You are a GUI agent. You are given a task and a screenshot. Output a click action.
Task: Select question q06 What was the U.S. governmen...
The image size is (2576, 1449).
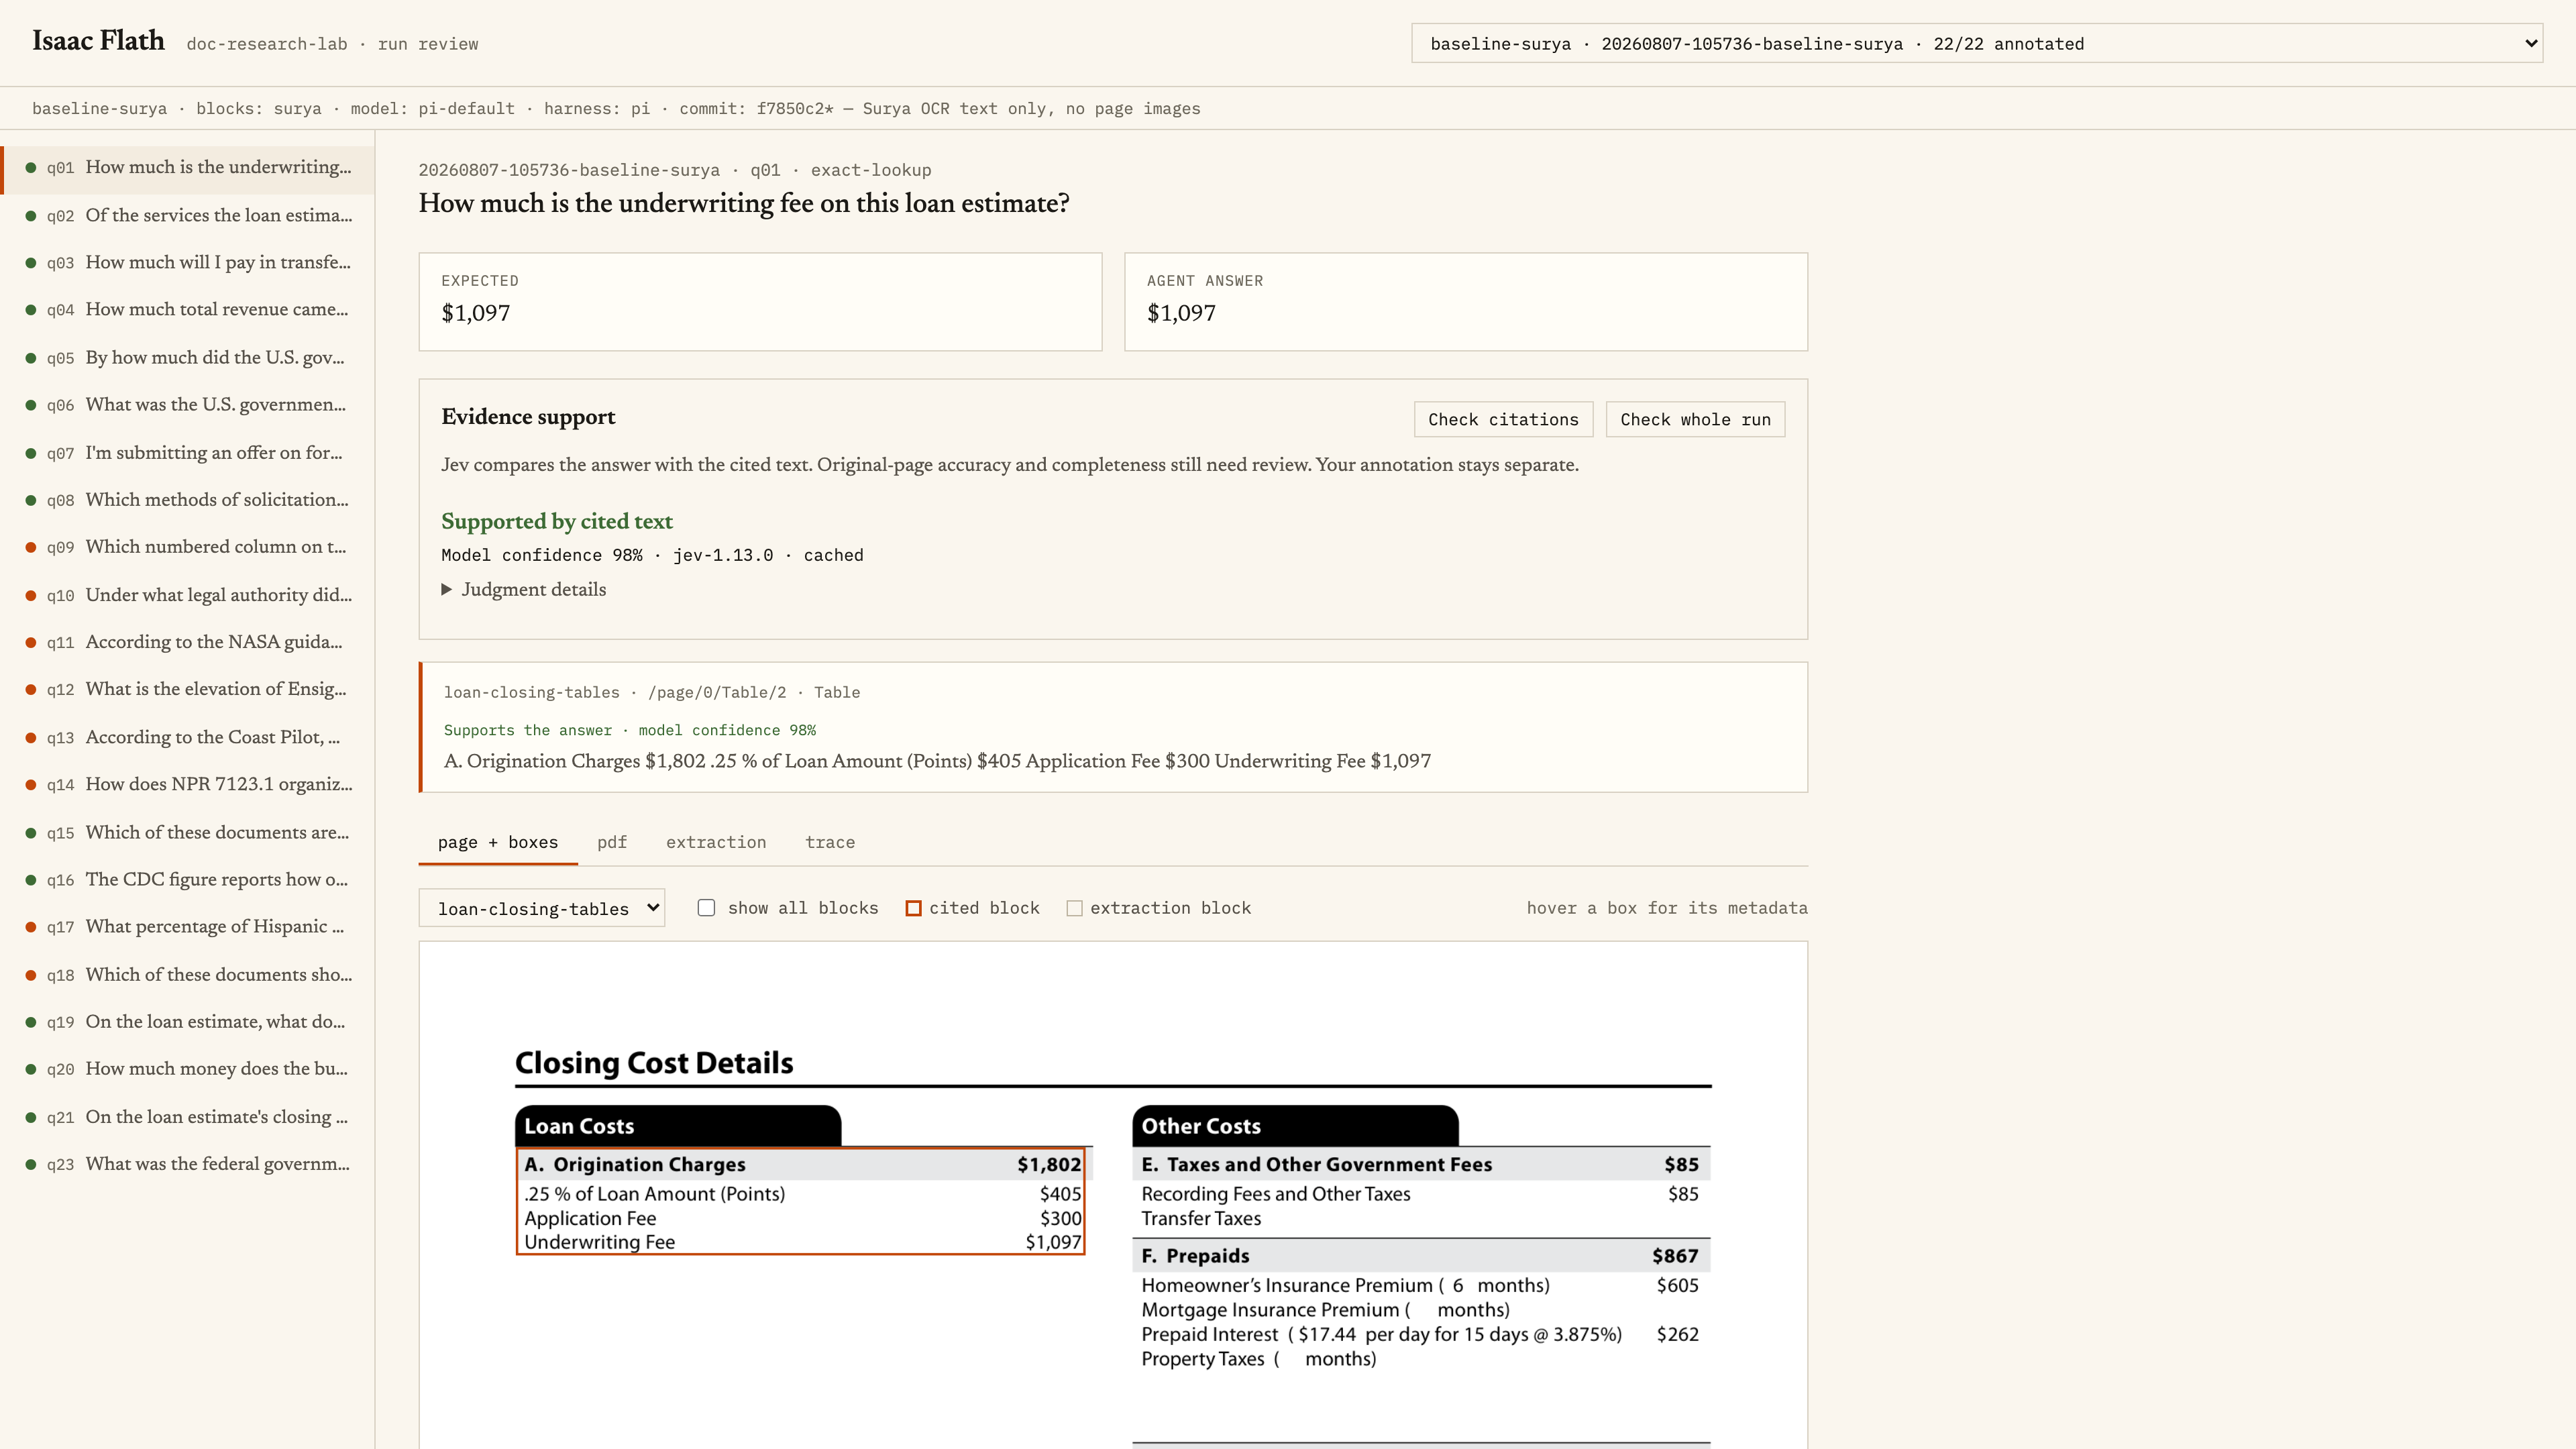coord(188,404)
